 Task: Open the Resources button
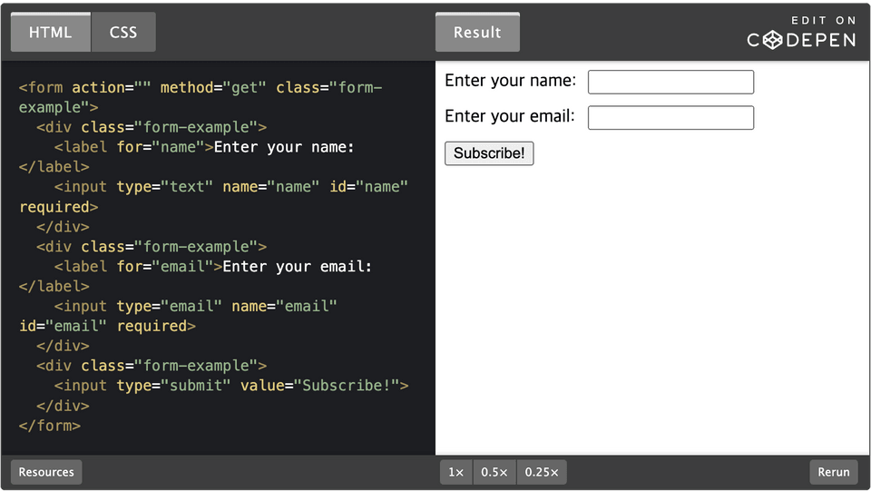pyautogui.click(x=46, y=472)
